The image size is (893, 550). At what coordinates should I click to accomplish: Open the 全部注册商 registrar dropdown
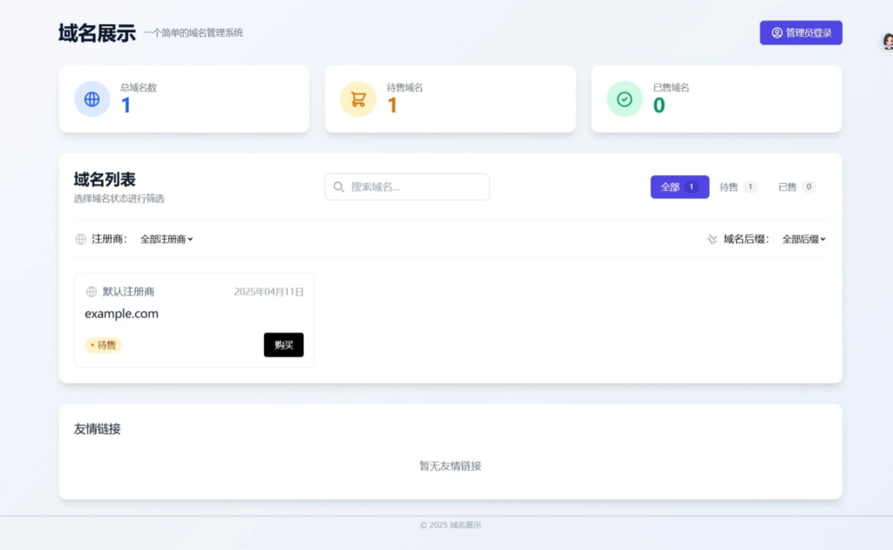[167, 239]
